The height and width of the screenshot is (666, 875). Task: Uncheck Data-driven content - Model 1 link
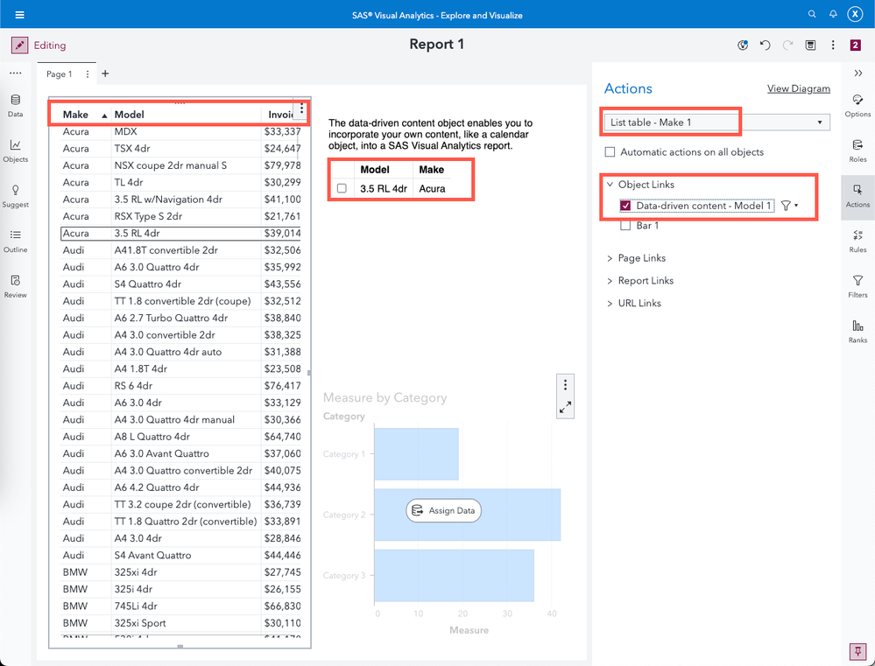point(625,206)
